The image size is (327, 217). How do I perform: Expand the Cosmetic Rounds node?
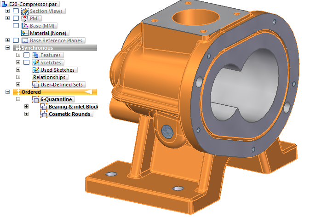[x=26, y=114]
